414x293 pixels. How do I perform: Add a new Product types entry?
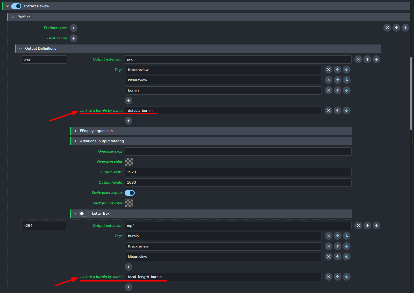(74, 28)
